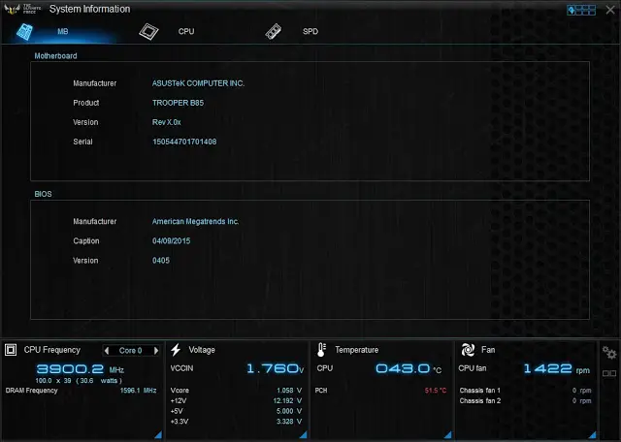
Task: Click the 100.0 x 39 multiplier line
Action: (x=79, y=381)
